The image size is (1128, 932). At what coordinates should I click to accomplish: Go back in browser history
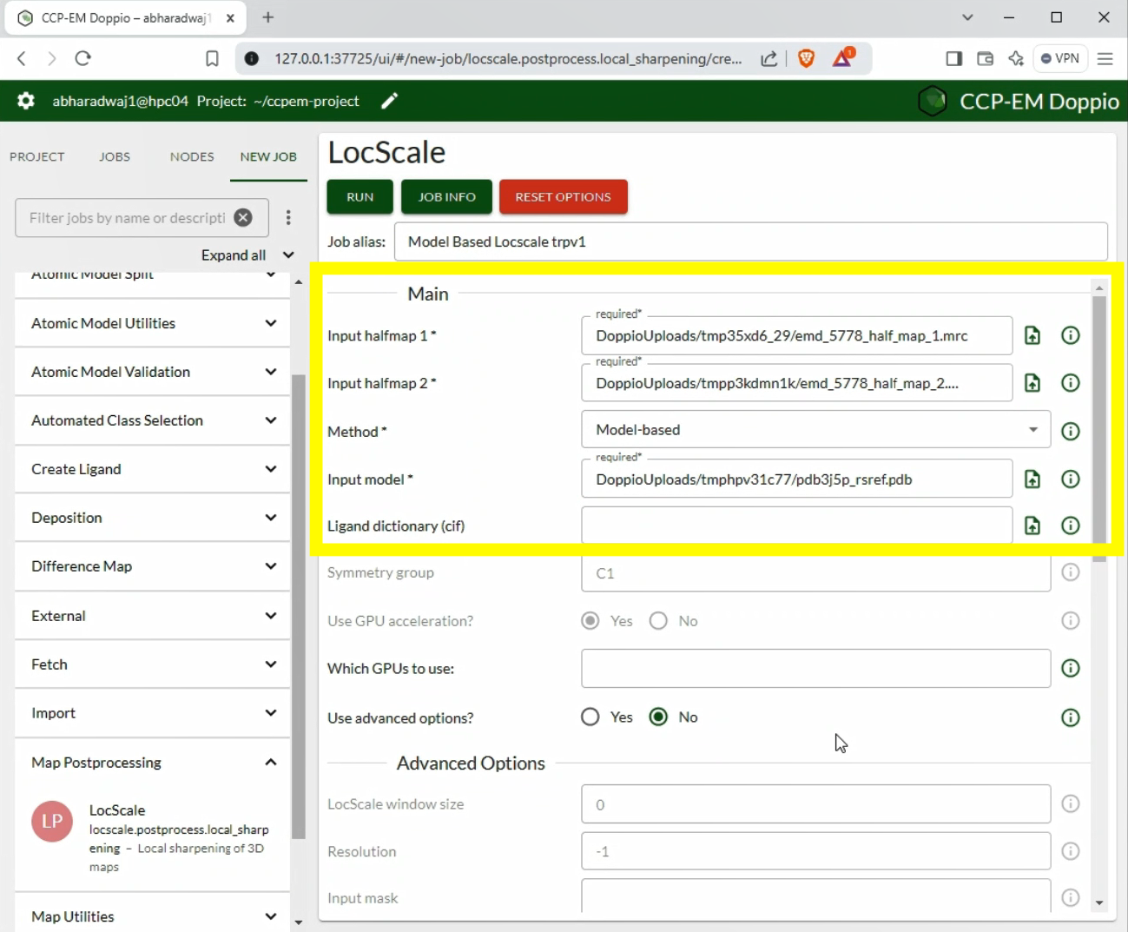pos(22,58)
